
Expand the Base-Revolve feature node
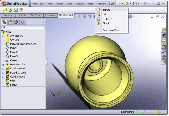tap(3, 64)
